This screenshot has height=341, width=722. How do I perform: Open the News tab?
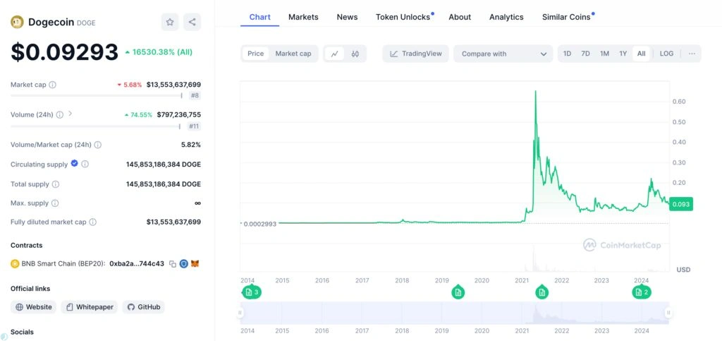point(347,17)
